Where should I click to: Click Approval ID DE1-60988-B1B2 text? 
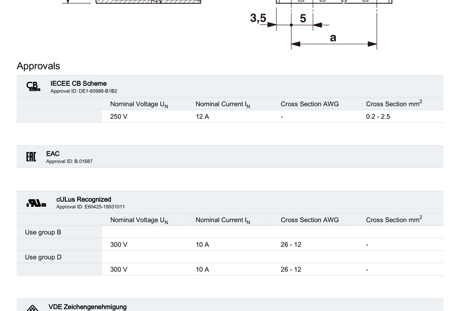point(84,91)
